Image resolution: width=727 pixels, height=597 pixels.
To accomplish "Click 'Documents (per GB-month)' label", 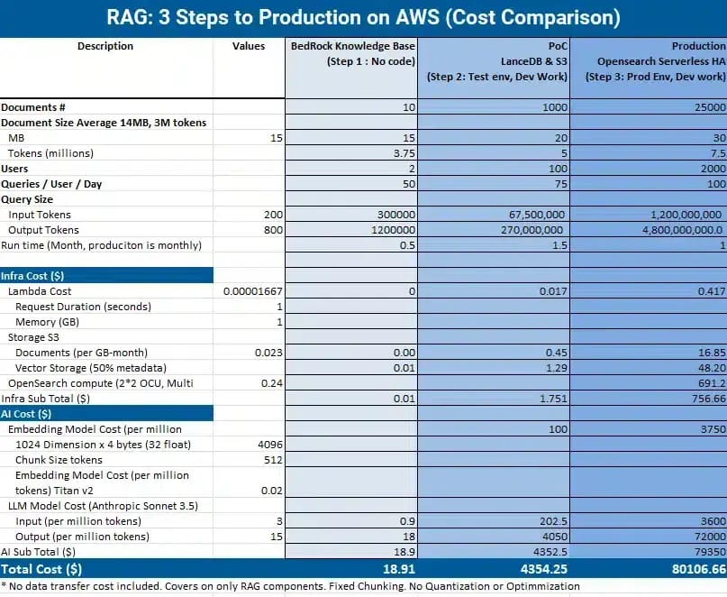I will click(81, 353).
